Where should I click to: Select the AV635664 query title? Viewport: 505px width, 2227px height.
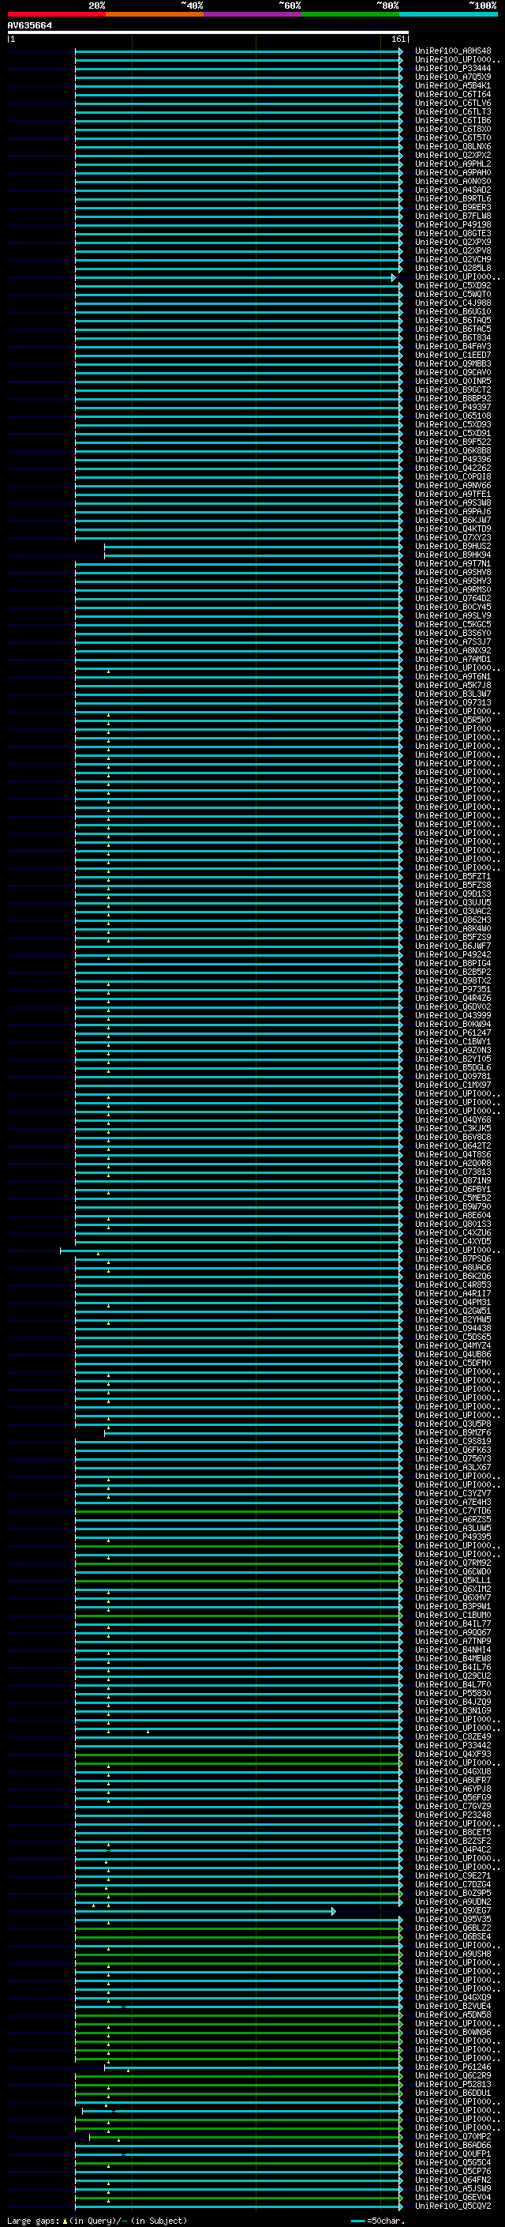click(29, 26)
